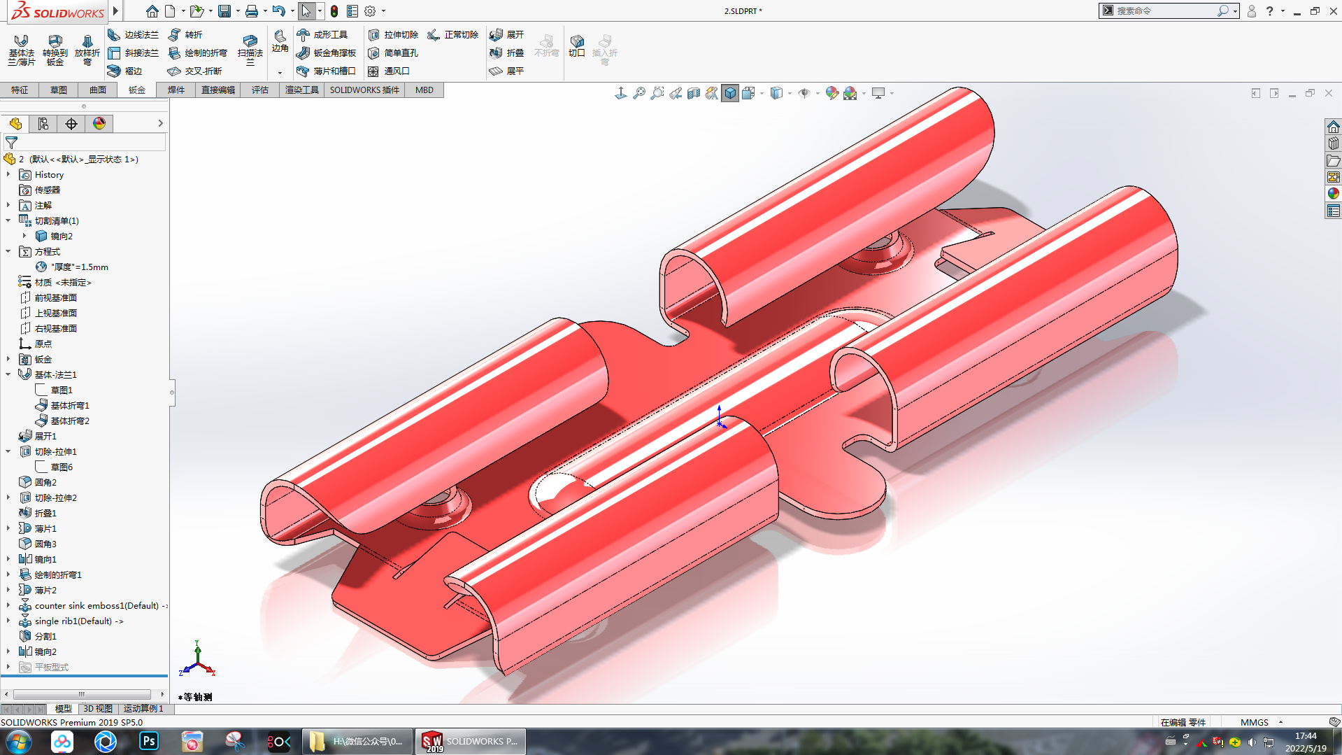The width and height of the screenshot is (1342, 755).
Task: Click the Unfold (展开) tool
Action: click(507, 34)
